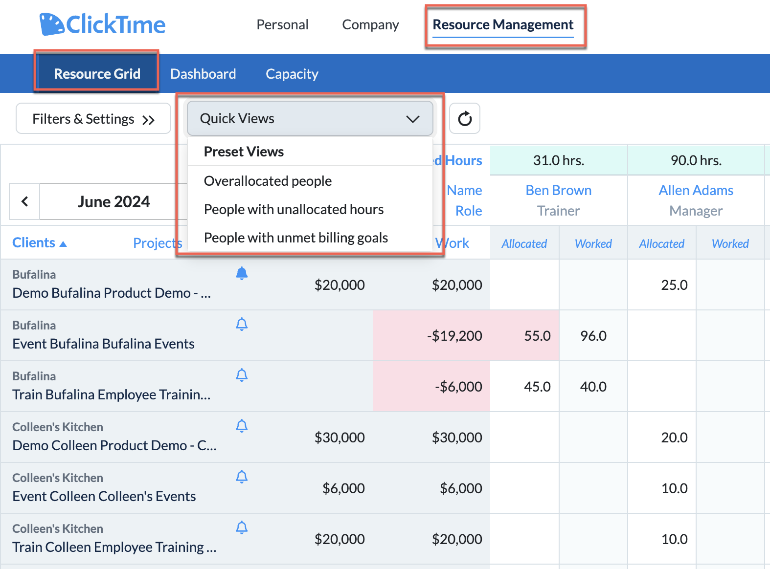This screenshot has width=770, height=569.
Task: Click Allen Adams's Allocated column header
Action: click(661, 243)
